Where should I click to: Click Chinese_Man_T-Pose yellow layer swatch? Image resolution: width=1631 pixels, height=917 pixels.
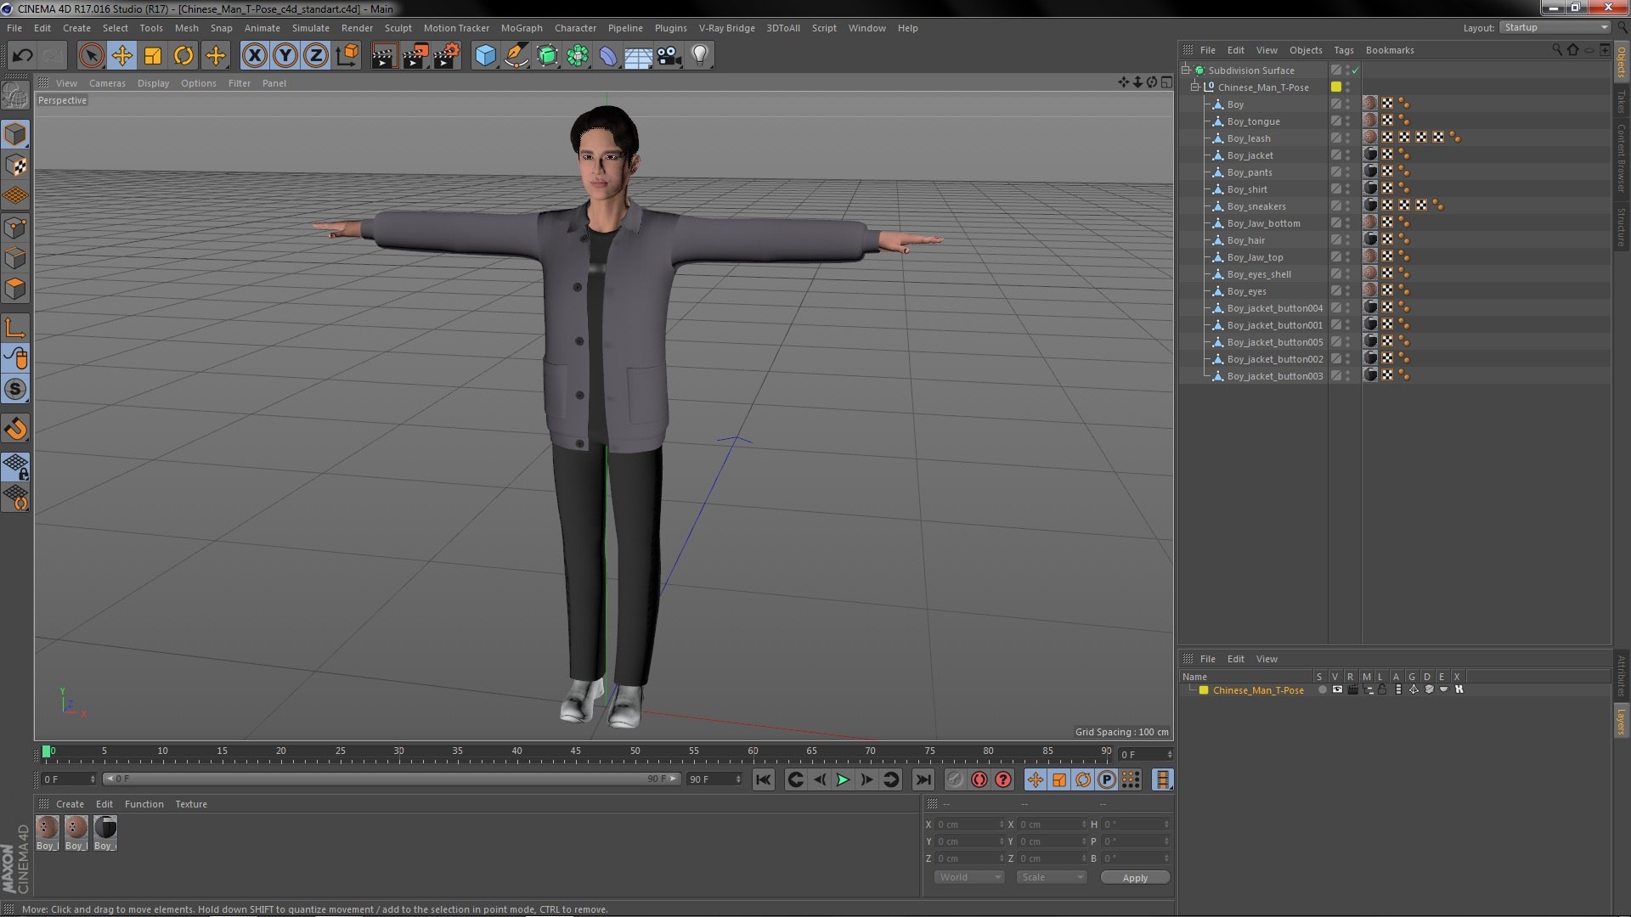pyautogui.click(x=1336, y=87)
